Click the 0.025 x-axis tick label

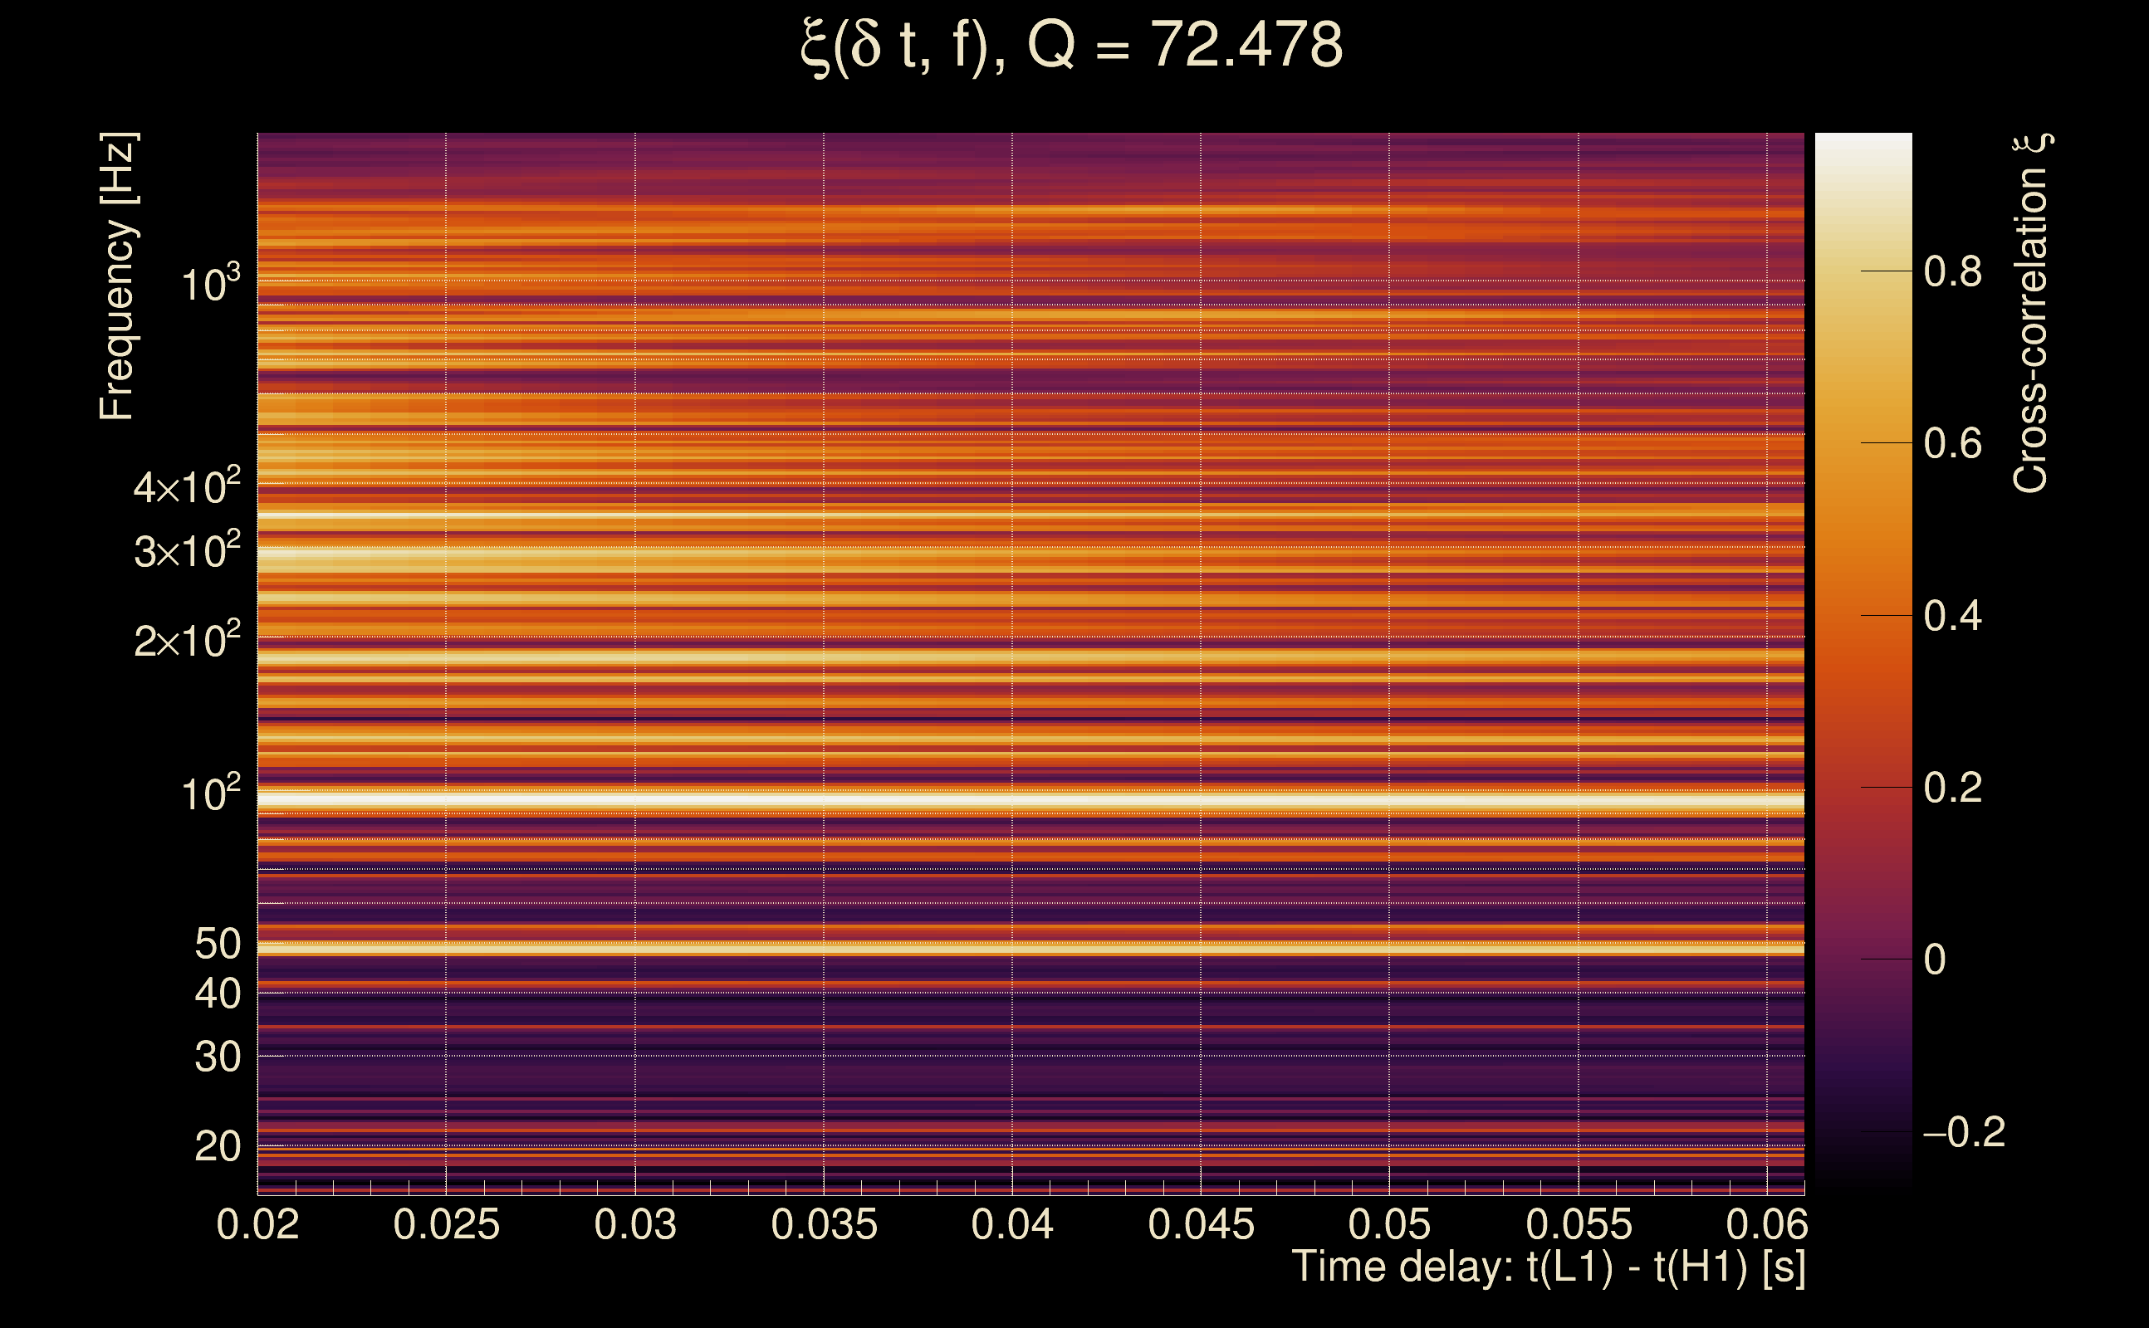pyautogui.click(x=446, y=1224)
